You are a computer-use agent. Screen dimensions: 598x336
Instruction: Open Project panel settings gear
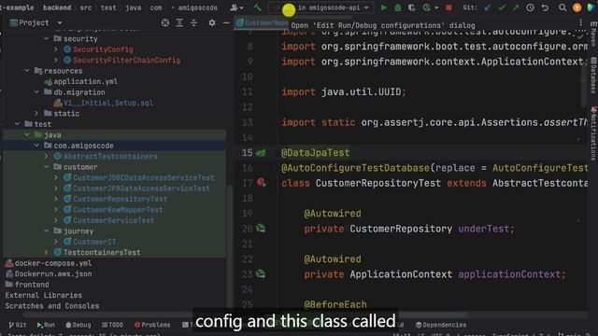212,22
